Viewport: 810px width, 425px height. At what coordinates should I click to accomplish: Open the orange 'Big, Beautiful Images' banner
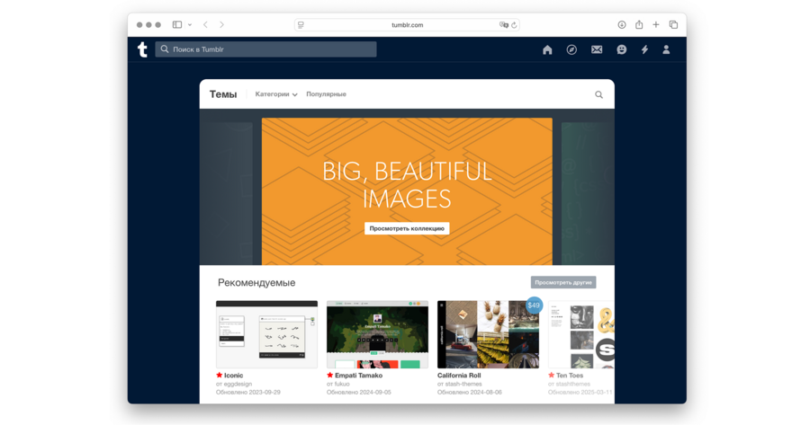coord(407,191)
